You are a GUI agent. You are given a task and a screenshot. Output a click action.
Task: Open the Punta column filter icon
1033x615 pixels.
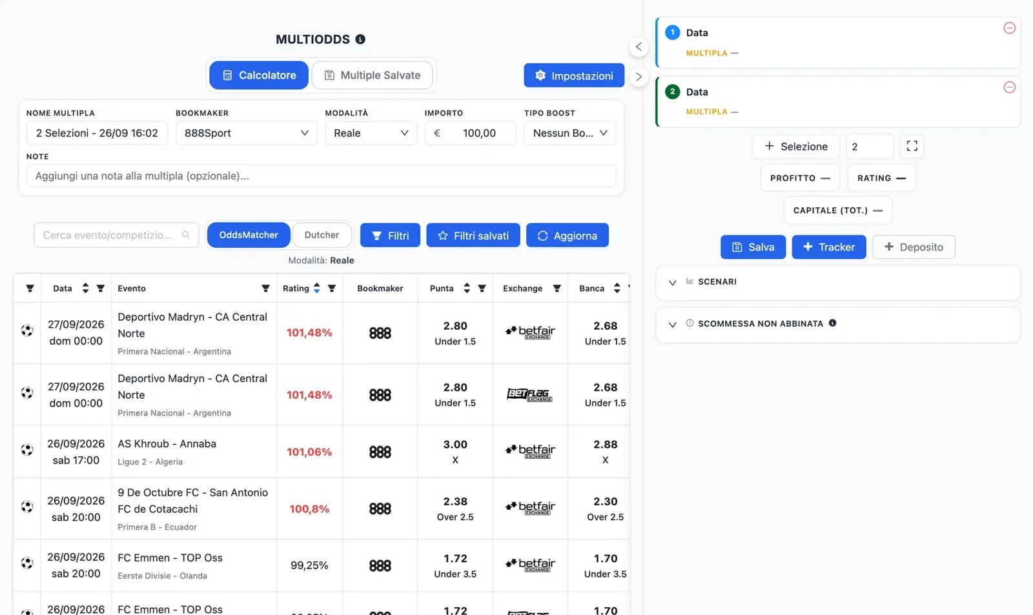click(482, 288)
